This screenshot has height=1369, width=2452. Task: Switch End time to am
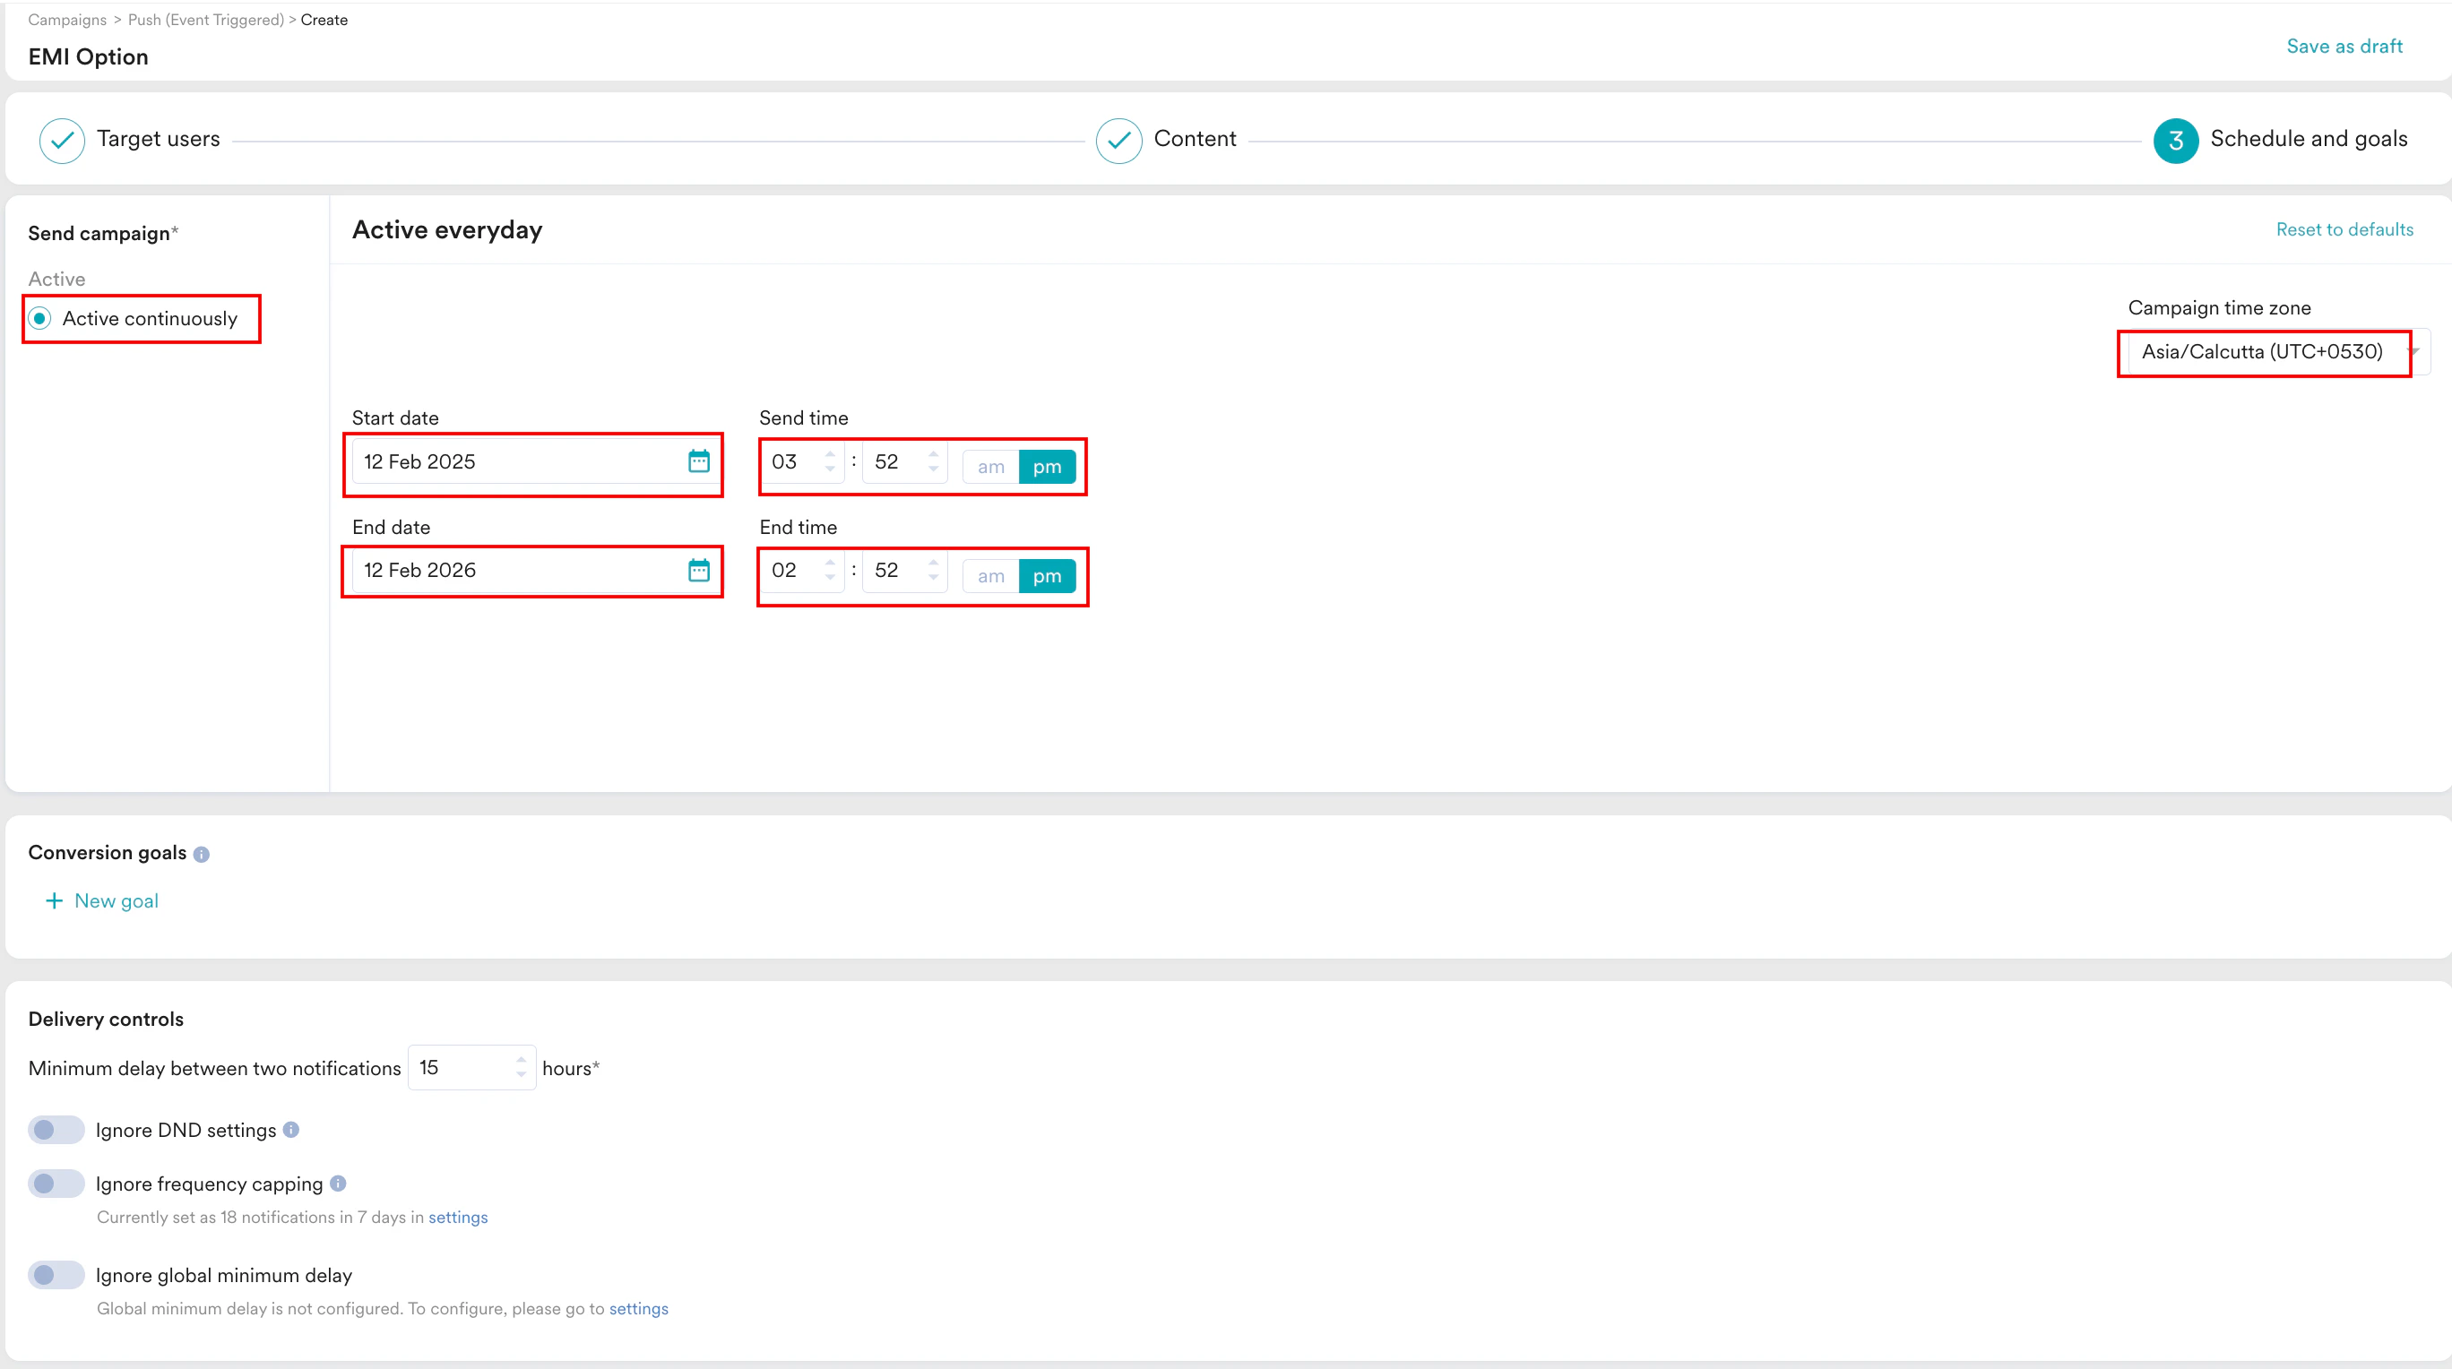pyautogui.click(x=990, y=575)
